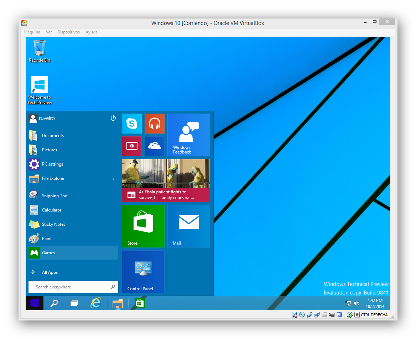Open the Skype tile
This screenshot has height=339, width=416.
(132, 124)
